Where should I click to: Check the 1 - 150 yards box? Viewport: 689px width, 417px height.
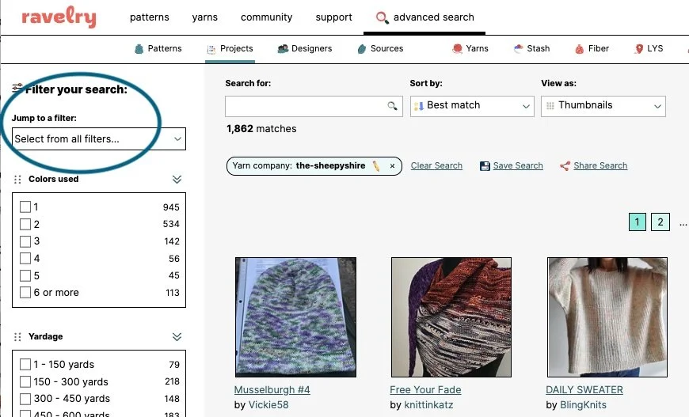25,364
